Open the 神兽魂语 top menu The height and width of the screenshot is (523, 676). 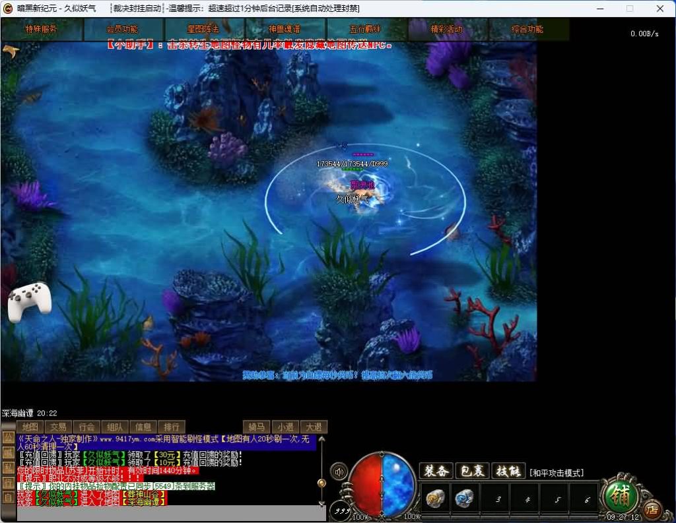pyautogui.click(x=285, y=29)
